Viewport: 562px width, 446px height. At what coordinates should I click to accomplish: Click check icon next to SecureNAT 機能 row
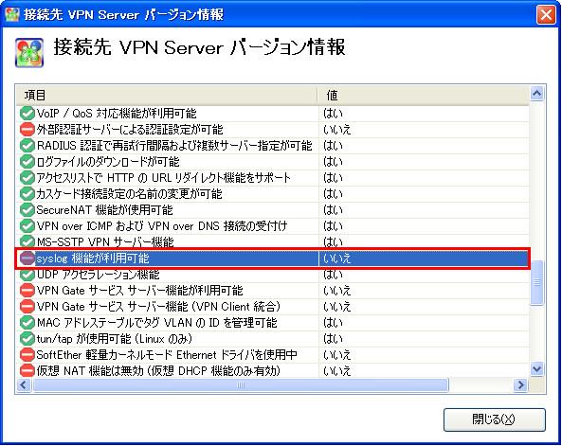[x=27, y=210]
